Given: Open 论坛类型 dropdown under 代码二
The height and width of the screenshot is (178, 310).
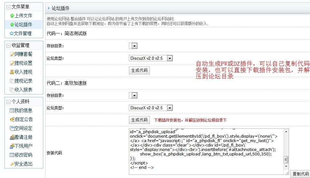Looking at the screenshot, I should click(x=151, y=108).
